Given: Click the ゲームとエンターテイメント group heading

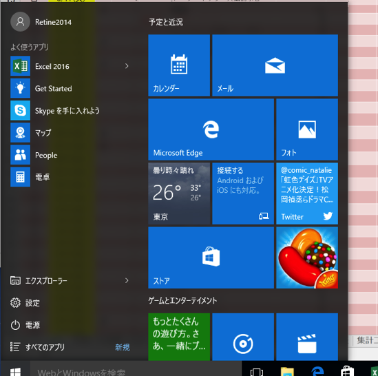Looking at the screenshot, I should [182, 300].
